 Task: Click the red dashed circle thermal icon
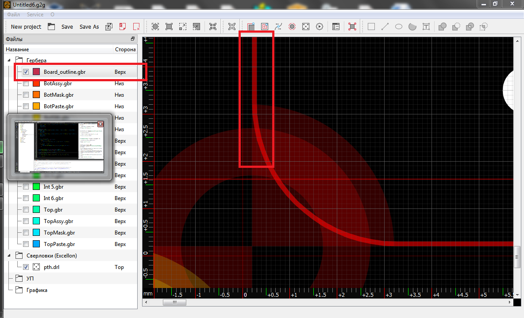292,26
